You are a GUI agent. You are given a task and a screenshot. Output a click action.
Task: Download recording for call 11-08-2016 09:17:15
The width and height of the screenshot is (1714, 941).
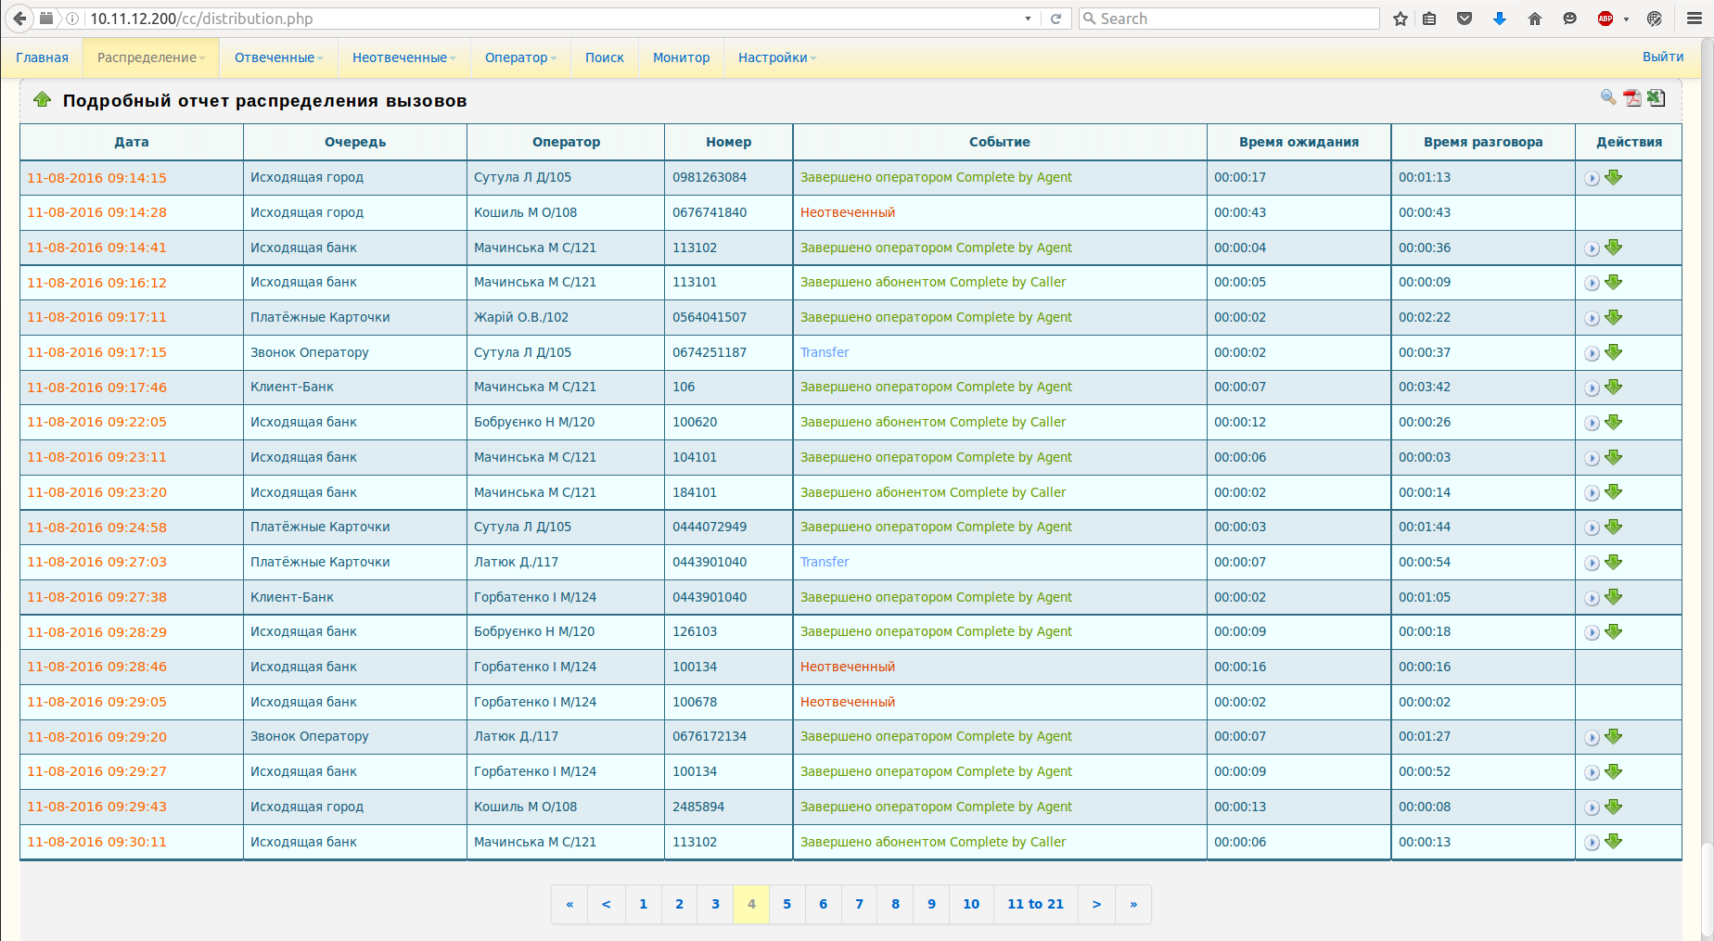point(1614,352)
